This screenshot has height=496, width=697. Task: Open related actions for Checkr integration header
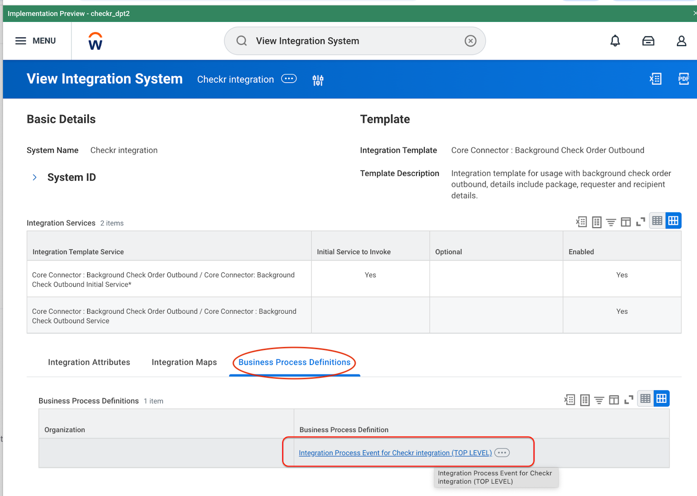click(x=289, y=79)
